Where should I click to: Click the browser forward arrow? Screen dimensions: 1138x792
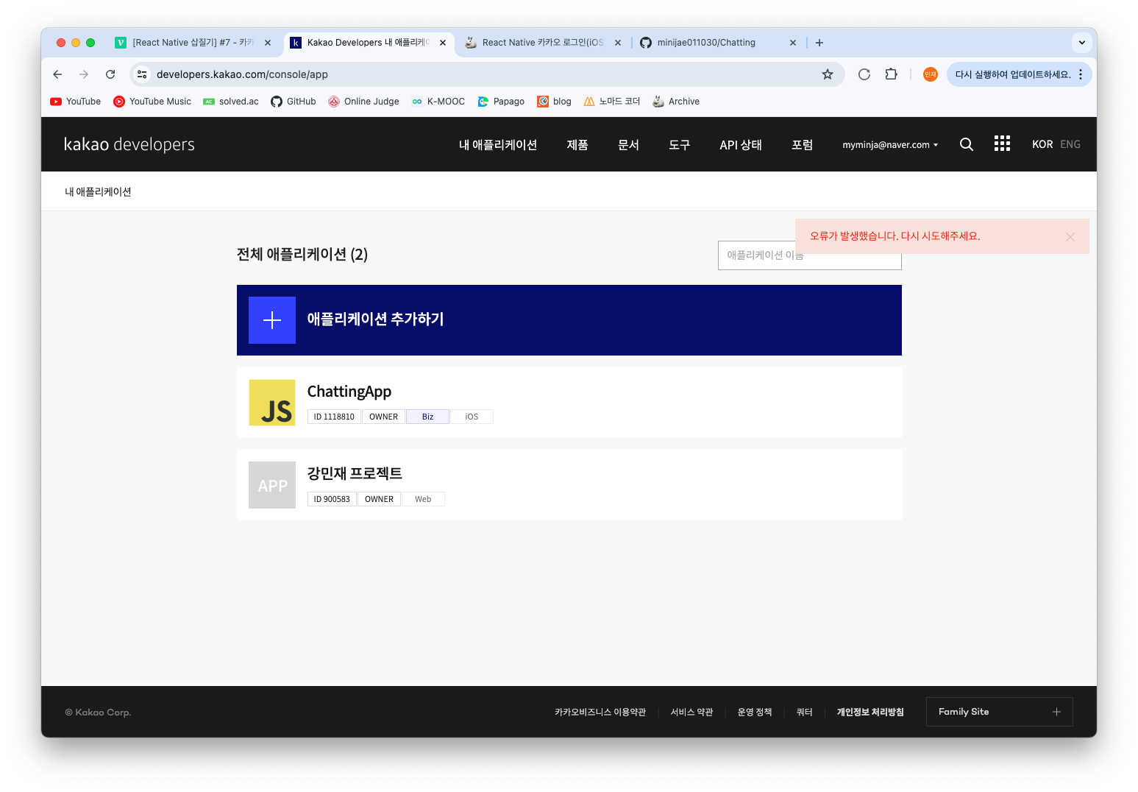pyautogui.click(x=84, y=74)
